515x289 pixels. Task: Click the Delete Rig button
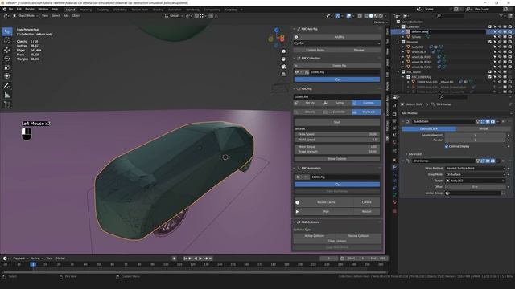337,66
